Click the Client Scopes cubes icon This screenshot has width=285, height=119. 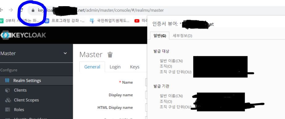8,100
